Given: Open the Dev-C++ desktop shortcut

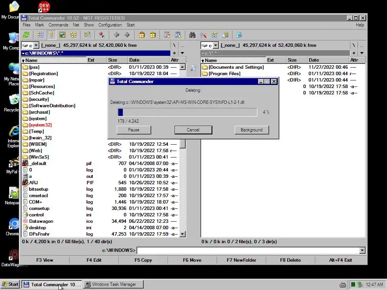Looking at the screenshot, I should click(x=44, y=7).
